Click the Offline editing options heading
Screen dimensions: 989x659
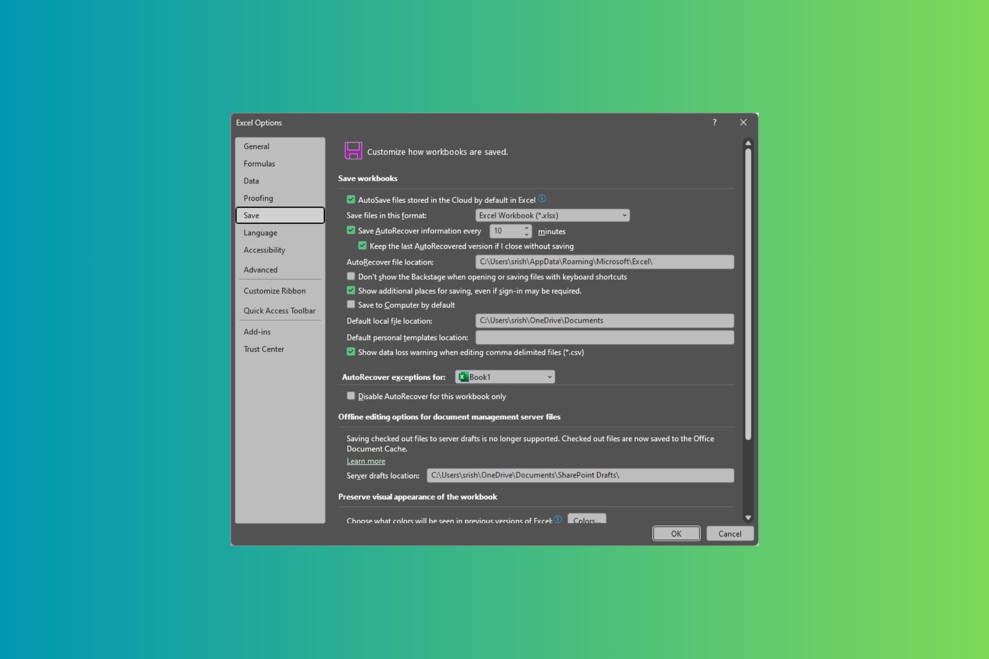click(x=449, y=417)
